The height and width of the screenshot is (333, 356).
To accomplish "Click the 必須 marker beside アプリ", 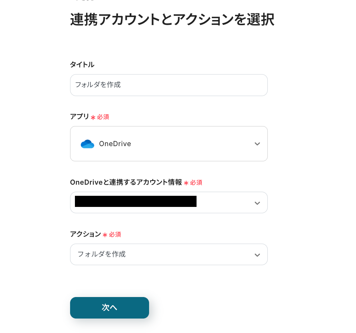I will click(x=103, y=117).
